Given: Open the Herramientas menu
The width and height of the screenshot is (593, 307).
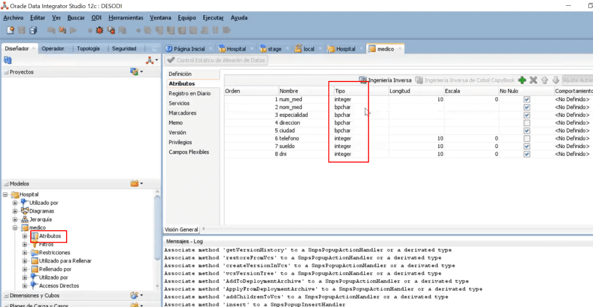Looking at the screenshot, I should point(126,18).
